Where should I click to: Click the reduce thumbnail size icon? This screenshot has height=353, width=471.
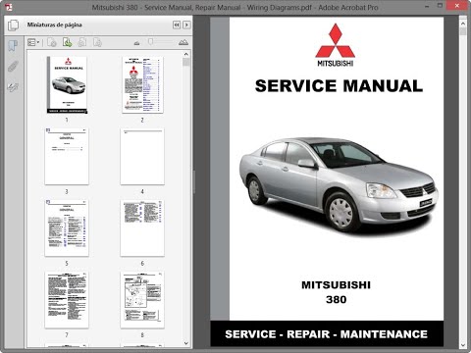137,43
